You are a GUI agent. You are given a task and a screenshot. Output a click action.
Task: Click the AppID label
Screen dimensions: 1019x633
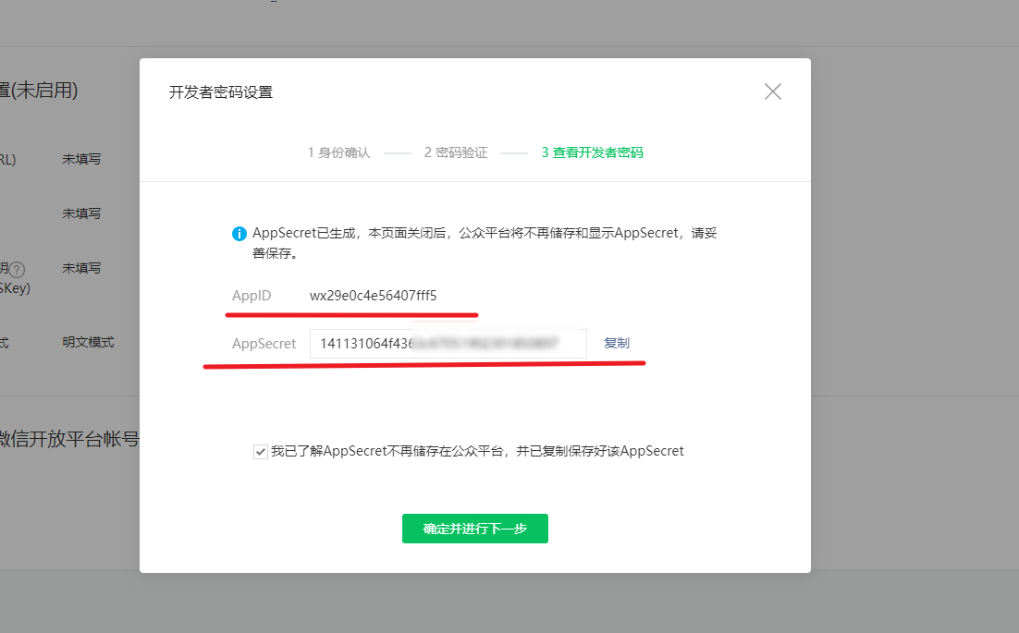click(x=252, y=296)
